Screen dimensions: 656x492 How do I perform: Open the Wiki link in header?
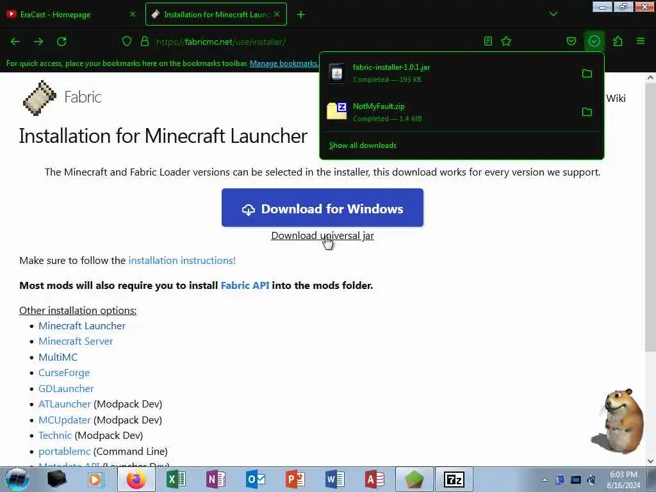click(616, 98)
